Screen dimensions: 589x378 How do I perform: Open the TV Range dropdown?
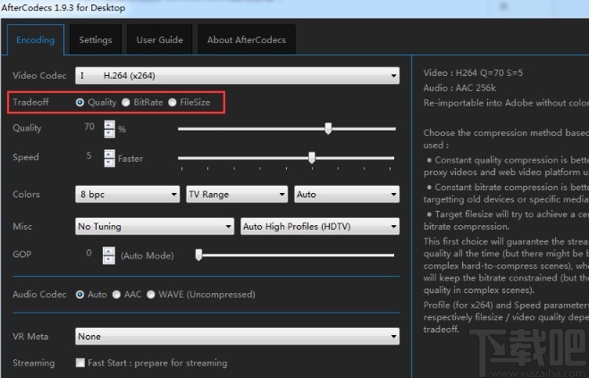237,194
